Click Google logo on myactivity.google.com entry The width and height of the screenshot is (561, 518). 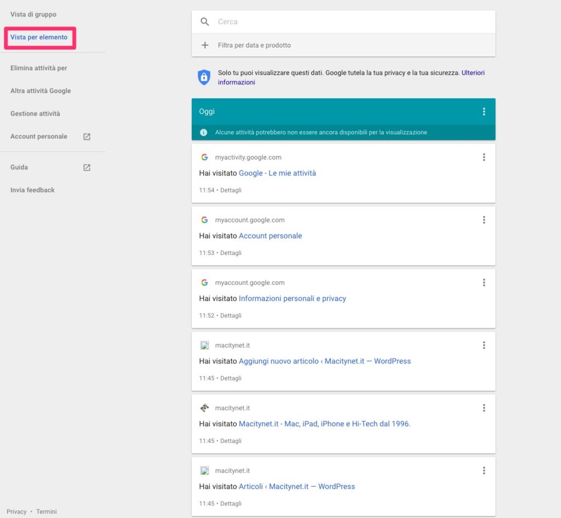(x=204, y=157)
